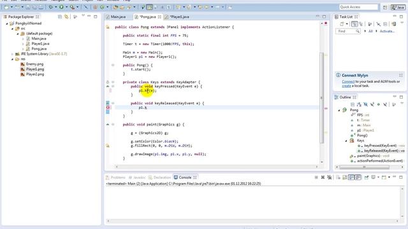Viewport: 408px width, 229px height.
Task: Collapse the res folder
Action: click(x=12, y=59)
